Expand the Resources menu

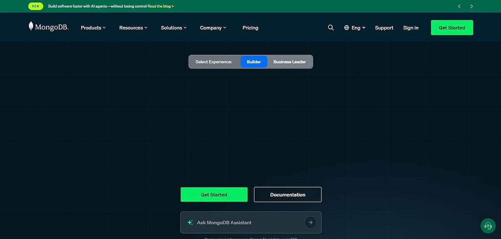point(133,28)
